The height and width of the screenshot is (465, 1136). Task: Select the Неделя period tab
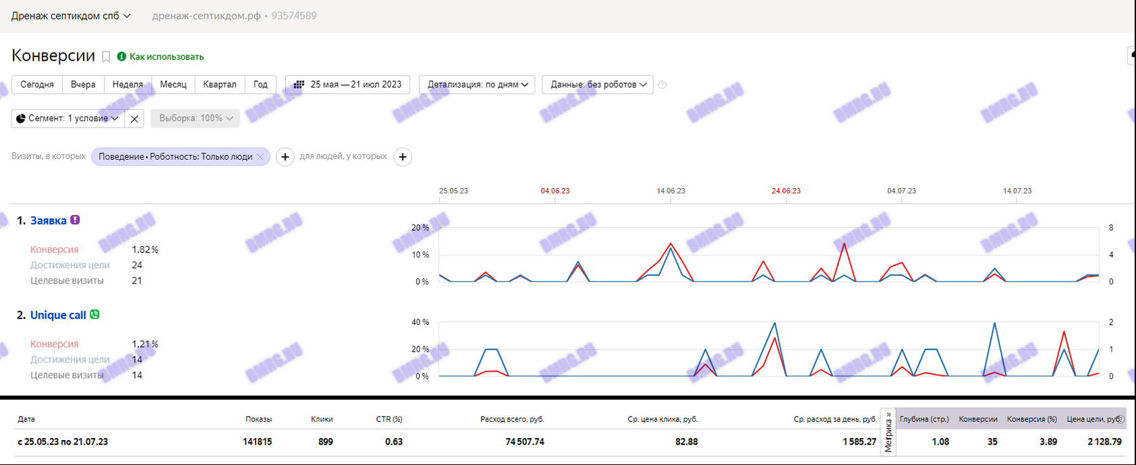127,85
